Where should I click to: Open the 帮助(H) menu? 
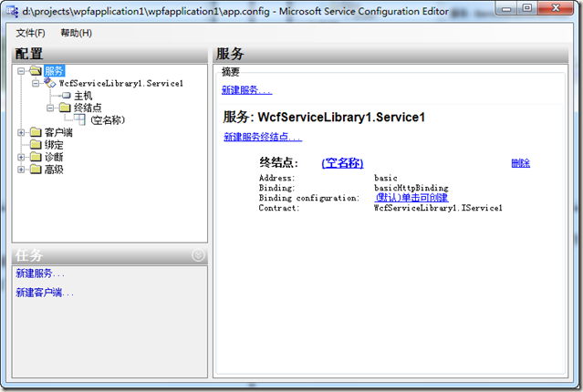click(x=77, y=33)
